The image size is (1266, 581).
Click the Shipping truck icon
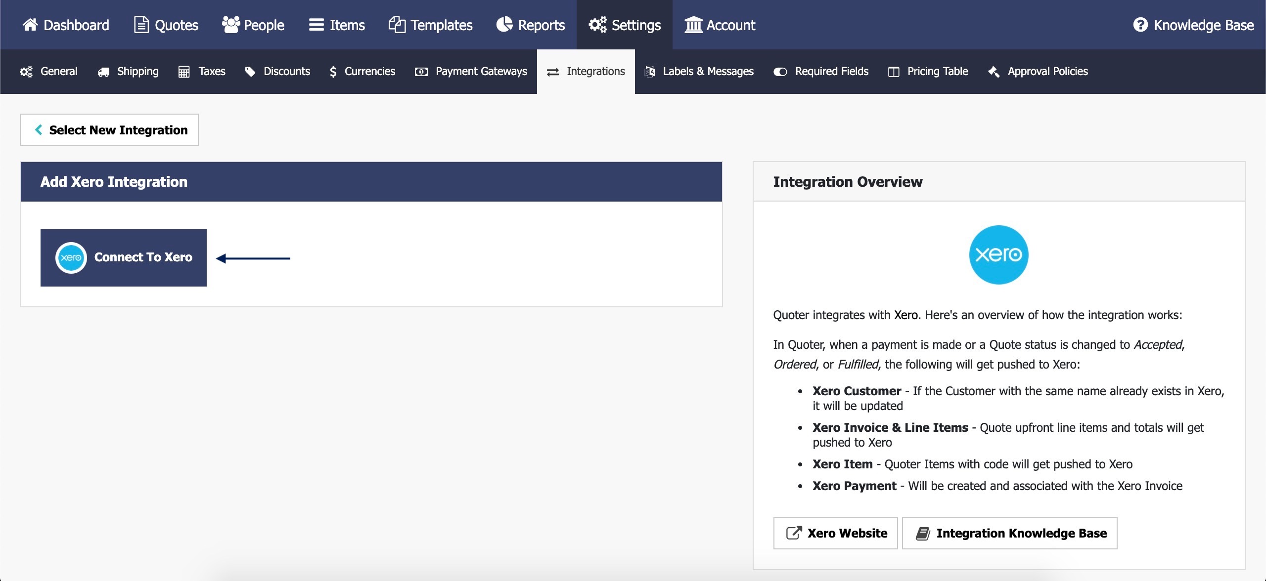[x=103, y=72]
